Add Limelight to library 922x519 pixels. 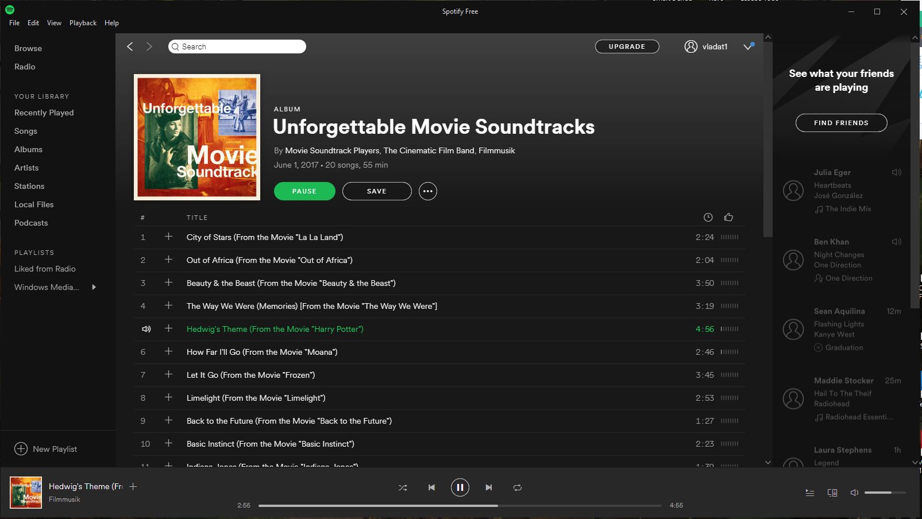(x=168, y=397)
